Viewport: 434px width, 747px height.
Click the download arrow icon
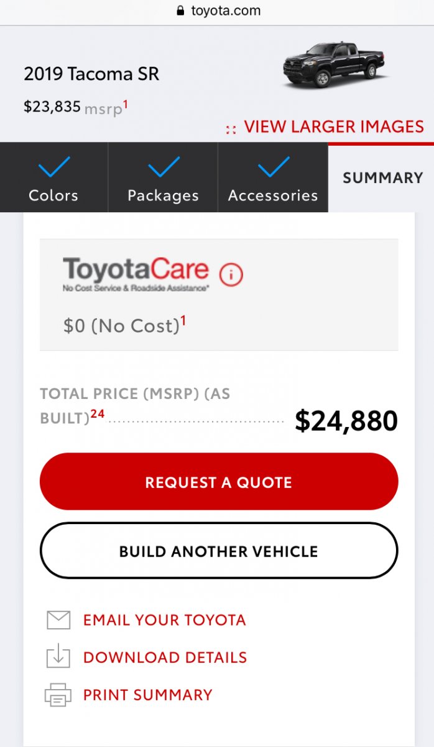[59, 657]
